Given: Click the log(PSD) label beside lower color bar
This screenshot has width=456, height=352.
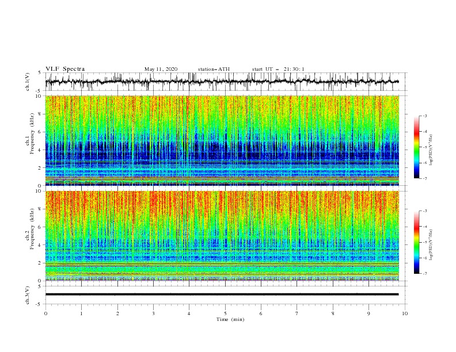Looking at the screenshot, I should tap(431, 245).
